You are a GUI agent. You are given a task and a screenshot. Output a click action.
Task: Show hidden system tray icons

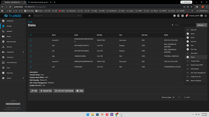pos(193,115)
